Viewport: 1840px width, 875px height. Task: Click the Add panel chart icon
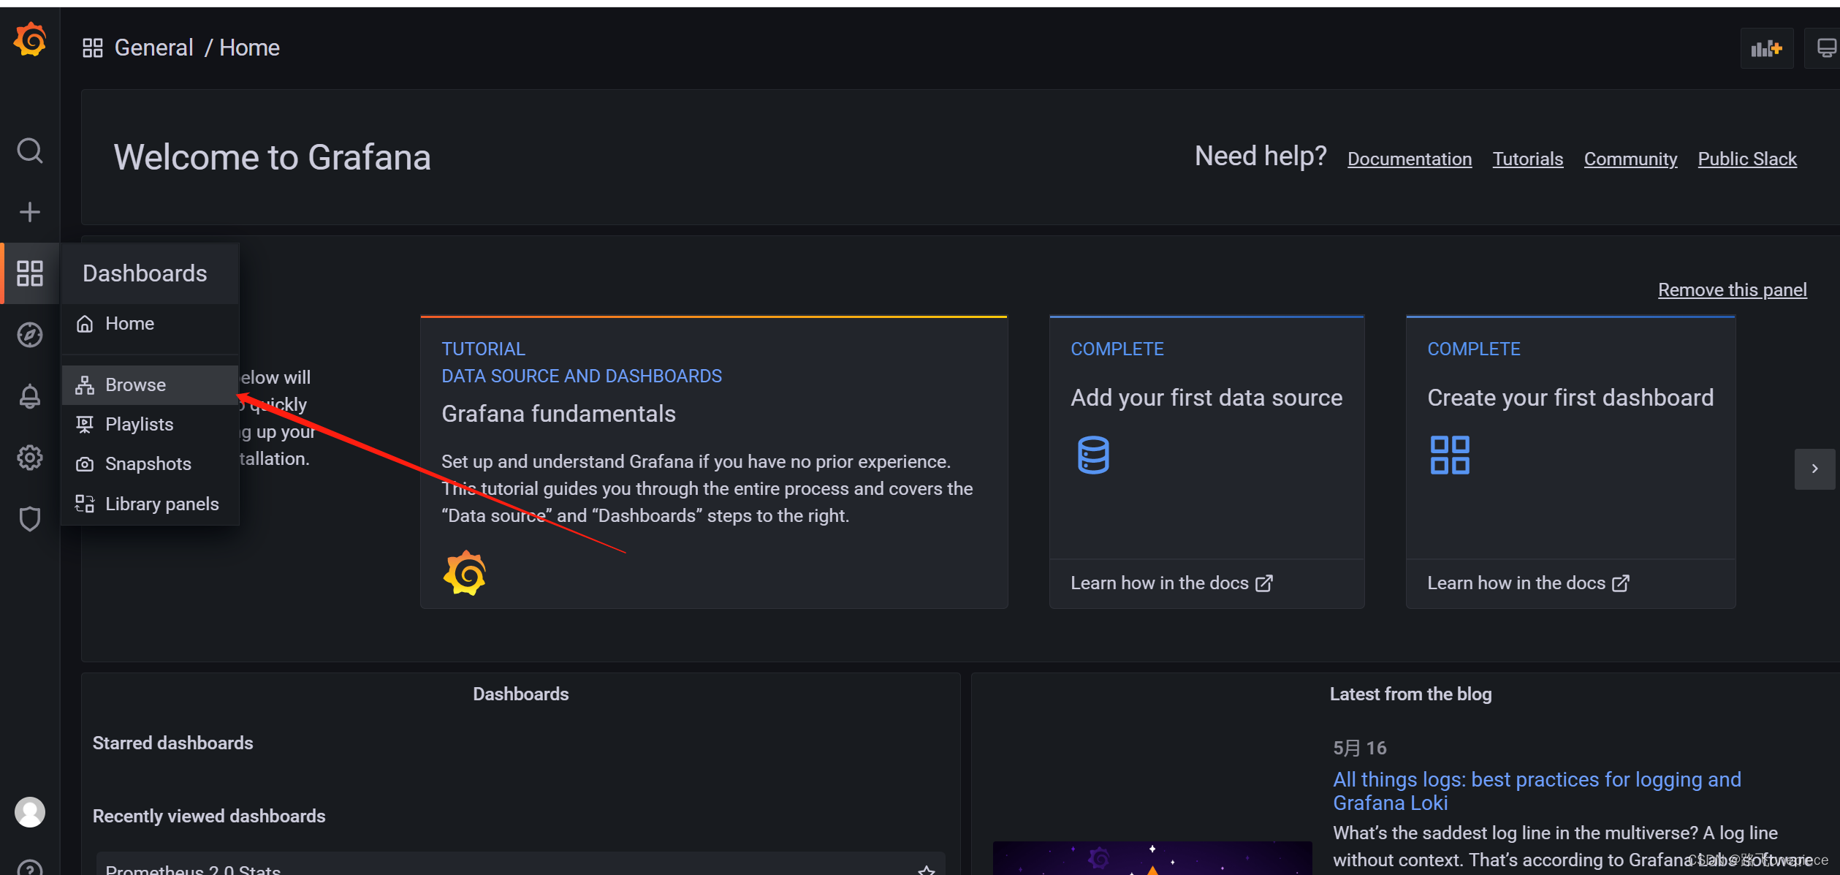(1767, 48)
